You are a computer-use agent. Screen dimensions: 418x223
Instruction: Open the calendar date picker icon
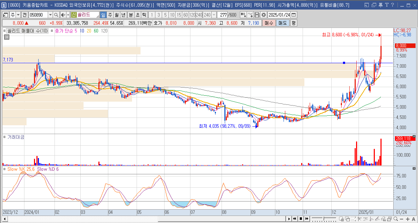294,15
